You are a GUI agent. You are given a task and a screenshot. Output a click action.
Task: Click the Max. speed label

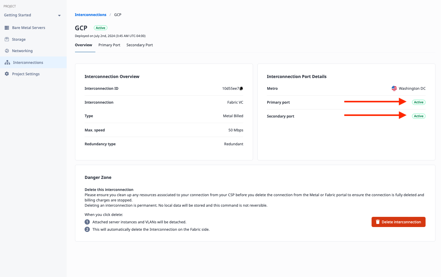click(x=95, y=130)
